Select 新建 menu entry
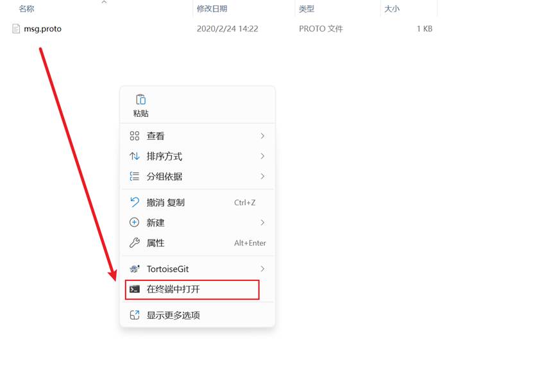533x376 pixels. coord(198,223)
